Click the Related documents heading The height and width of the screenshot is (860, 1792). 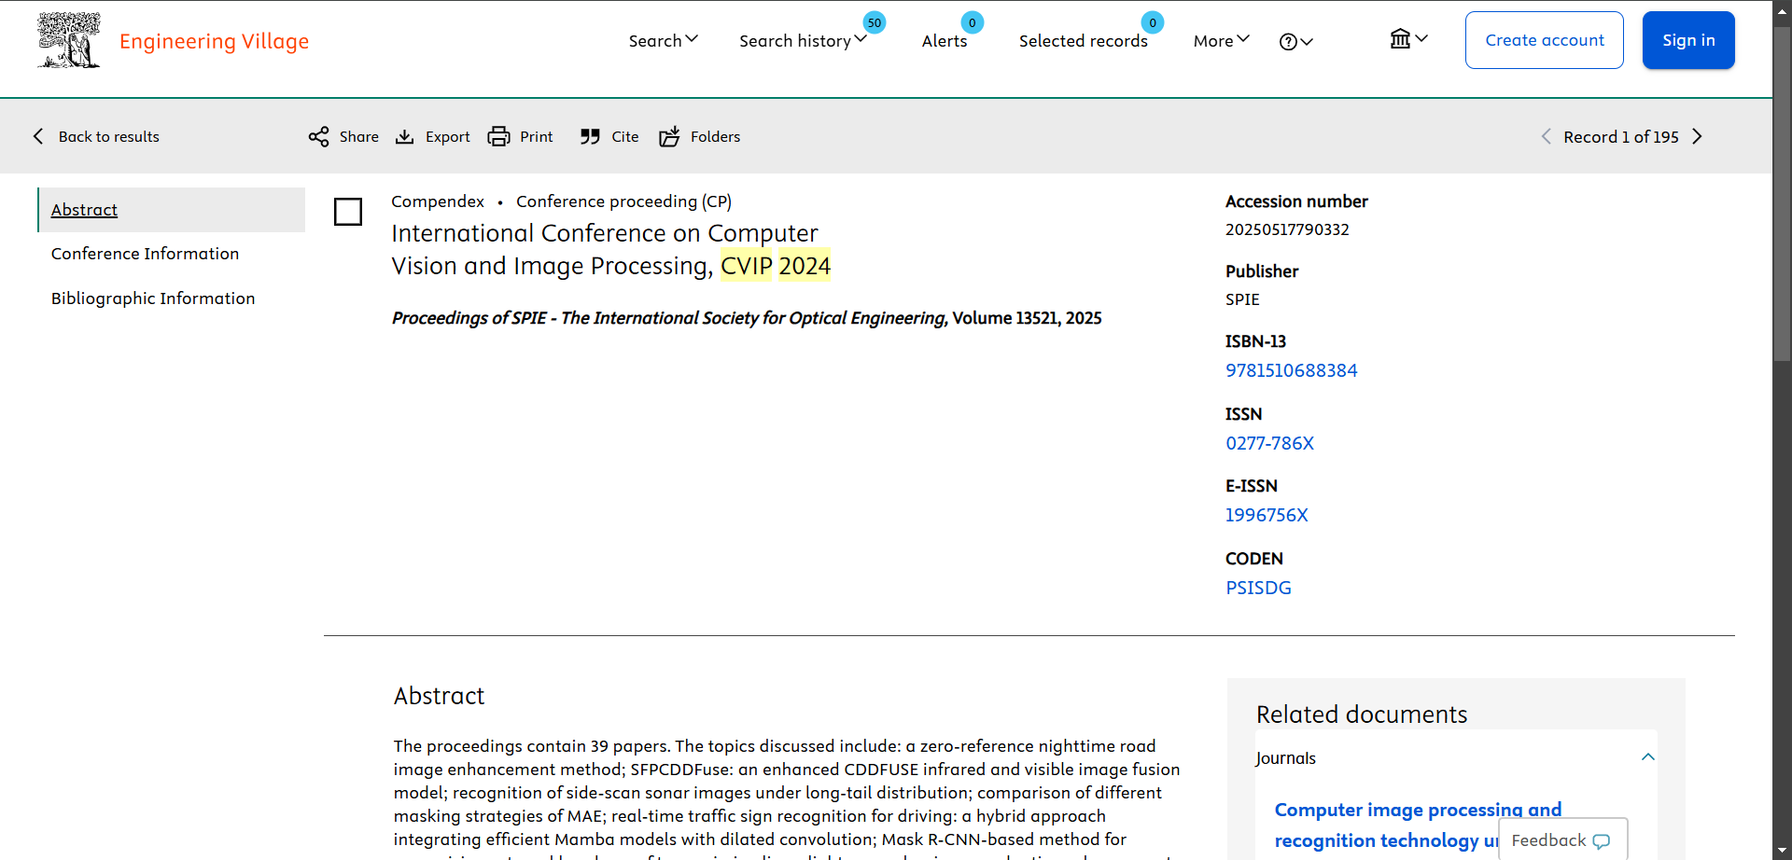point(1362,714)
